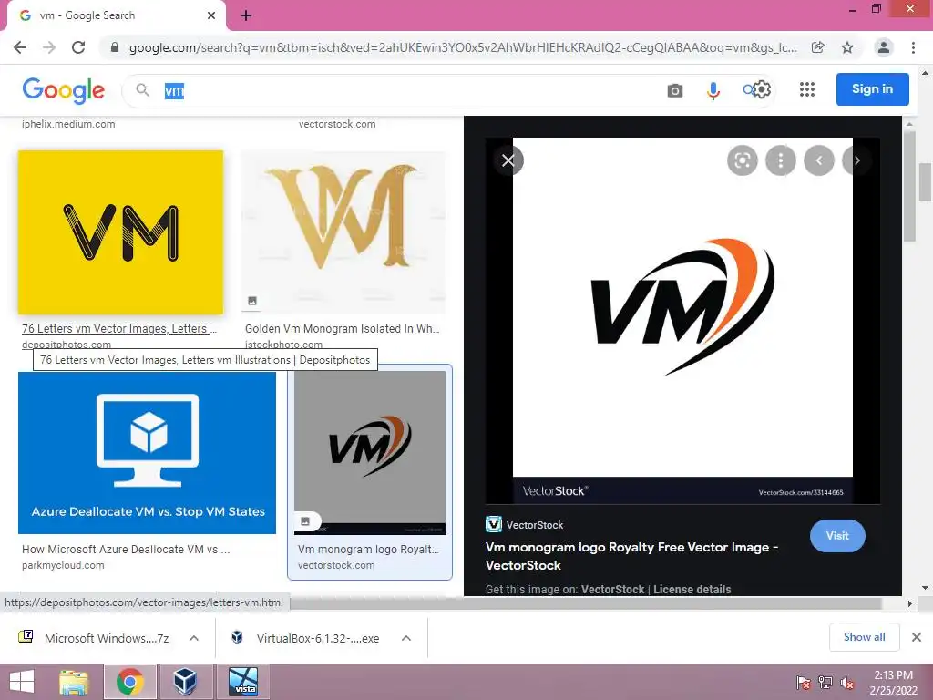The image size is (933, 700).
Task: Visit the VectorStock page
Action: 837,536
